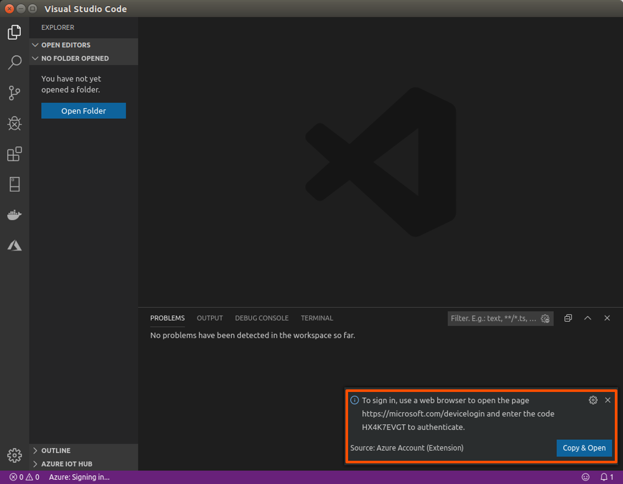Viewport: 623px width, 484px height.
Task: Maximize the Visual Studio Code window
Action: pyautogui.click(x=32, y=9)
